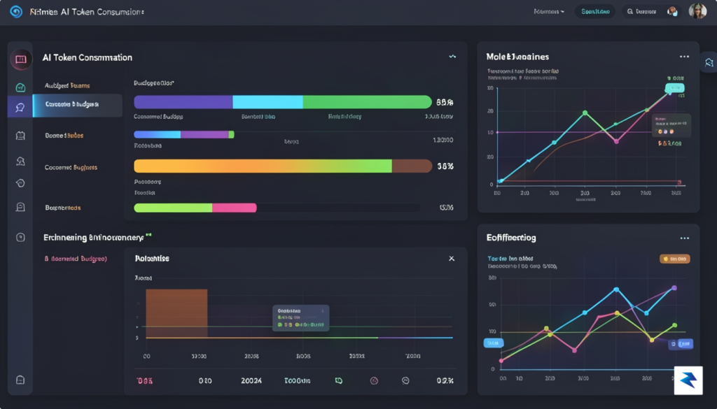This screenshot has height=409, width=717.
Task: Click the orange badge in the lower right chart panel
Action: click(x=675, y=259)
